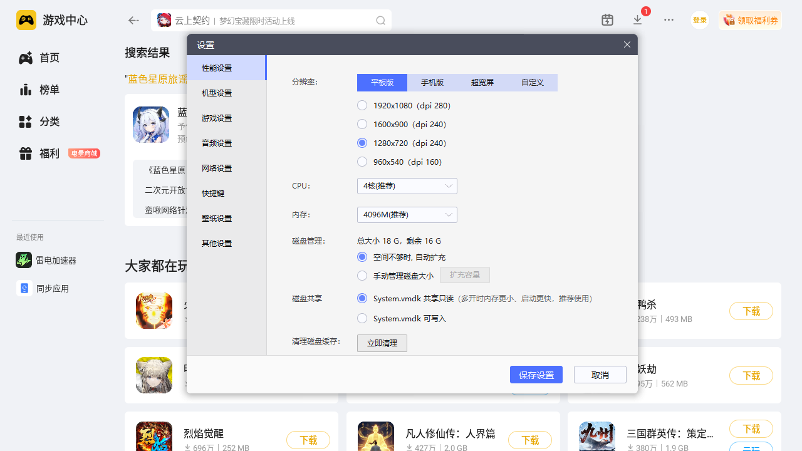
Task: Open the calendar check-in icon
Action: [x=607, y=20]
